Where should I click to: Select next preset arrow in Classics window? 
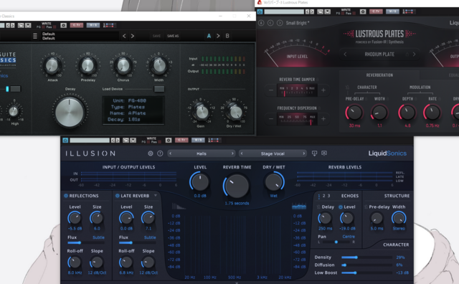pyautogui.click(x=133, y=36)
